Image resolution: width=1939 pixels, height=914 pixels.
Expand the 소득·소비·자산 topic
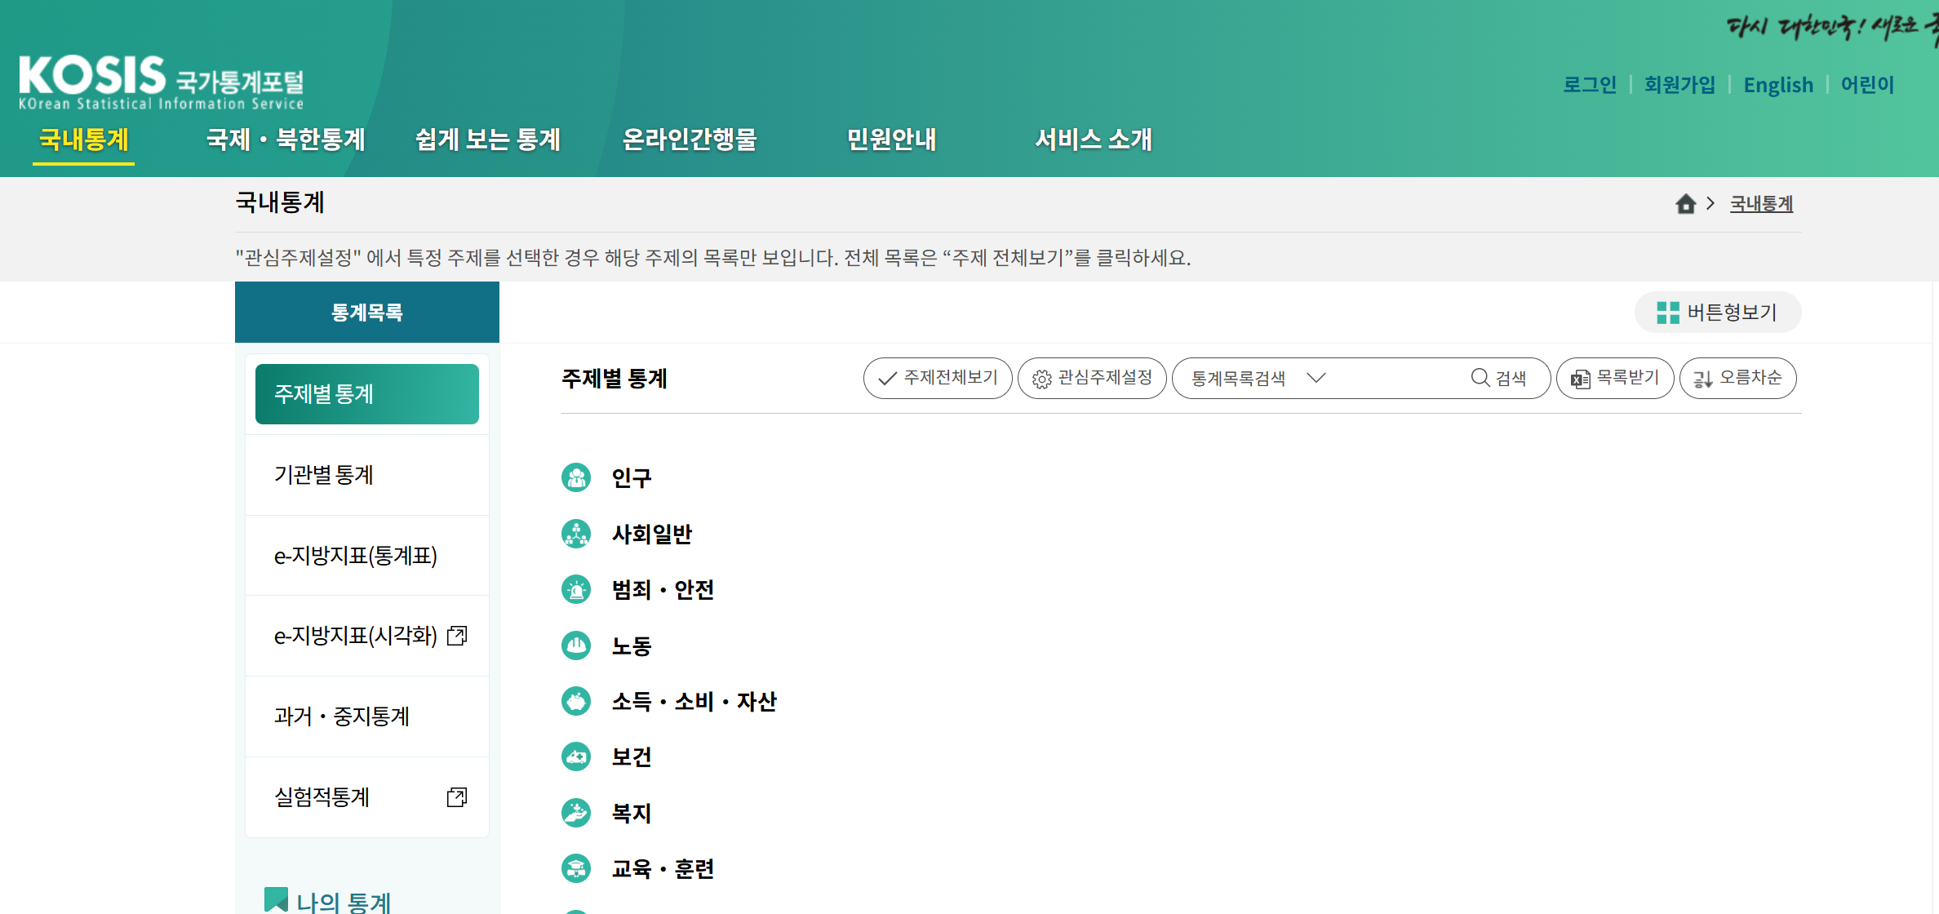point(694,702)
